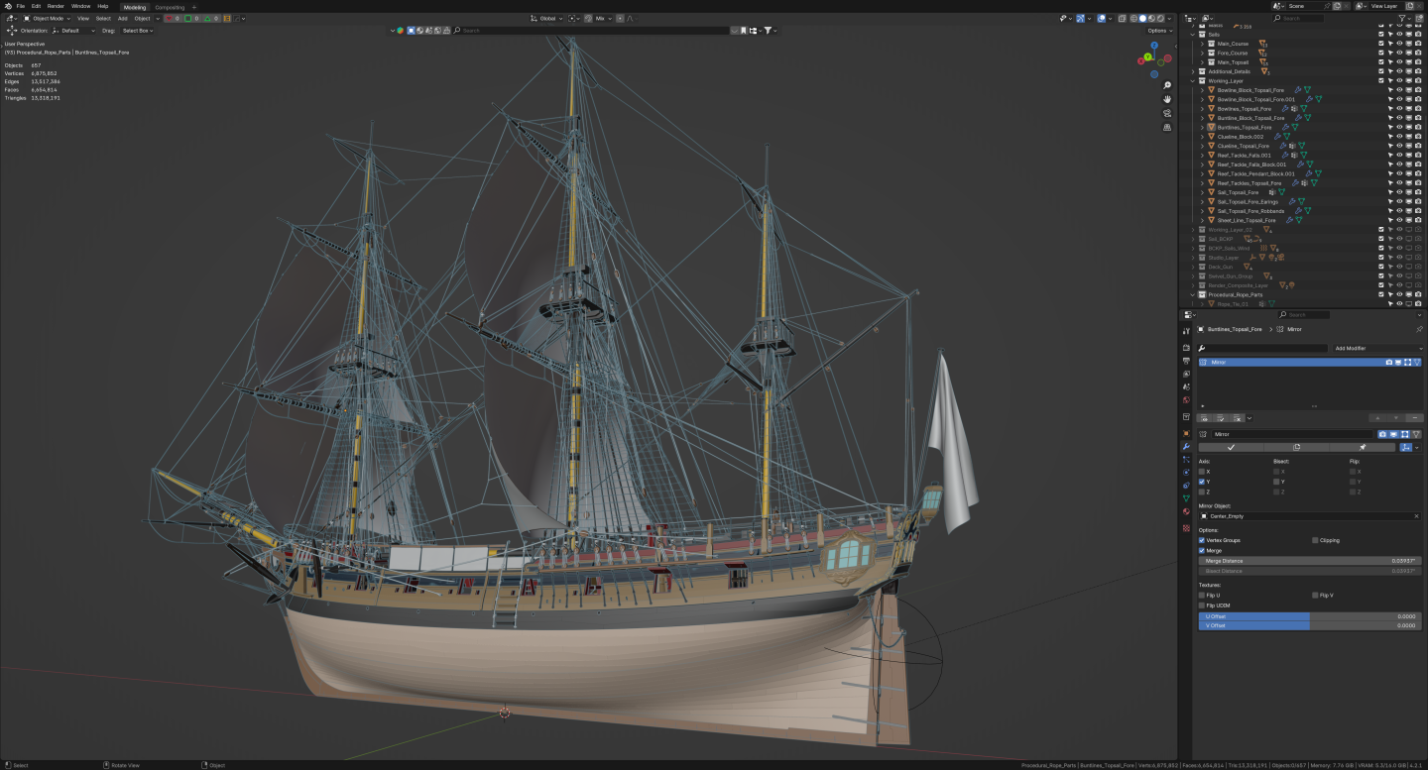Open the Scene properties tab icon
This screenshot has width=1428, height=770.
pos(1186,386)
